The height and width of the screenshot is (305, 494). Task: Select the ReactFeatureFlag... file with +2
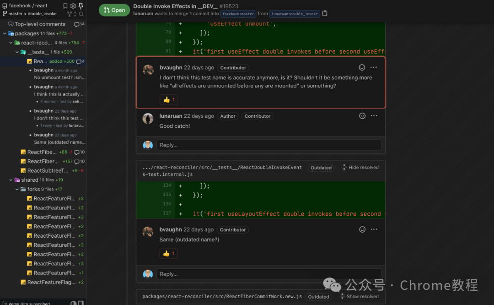51,282
